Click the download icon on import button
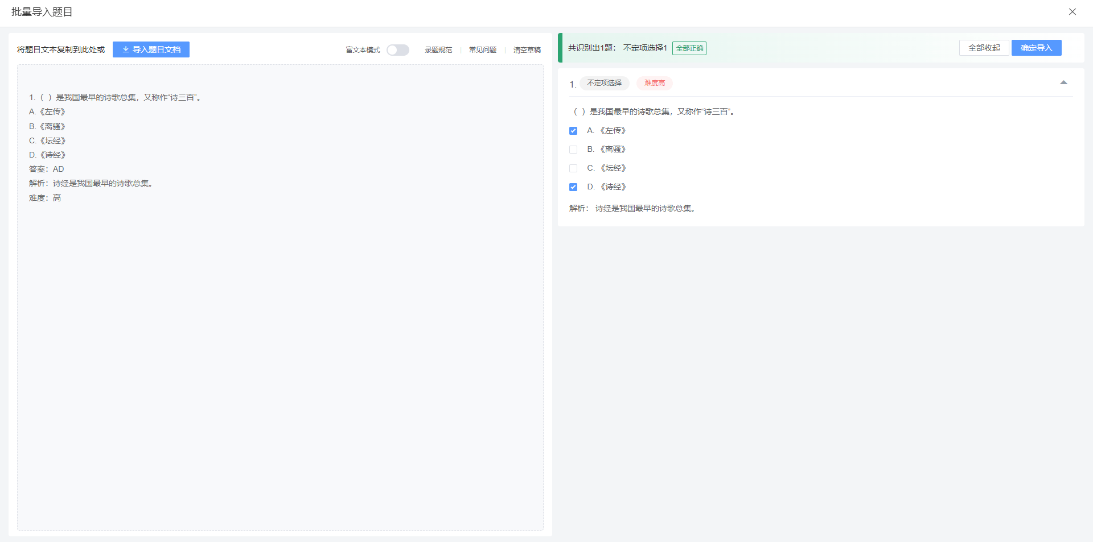The width and height of the screenshot is (1093, 542). pos(126,49)
